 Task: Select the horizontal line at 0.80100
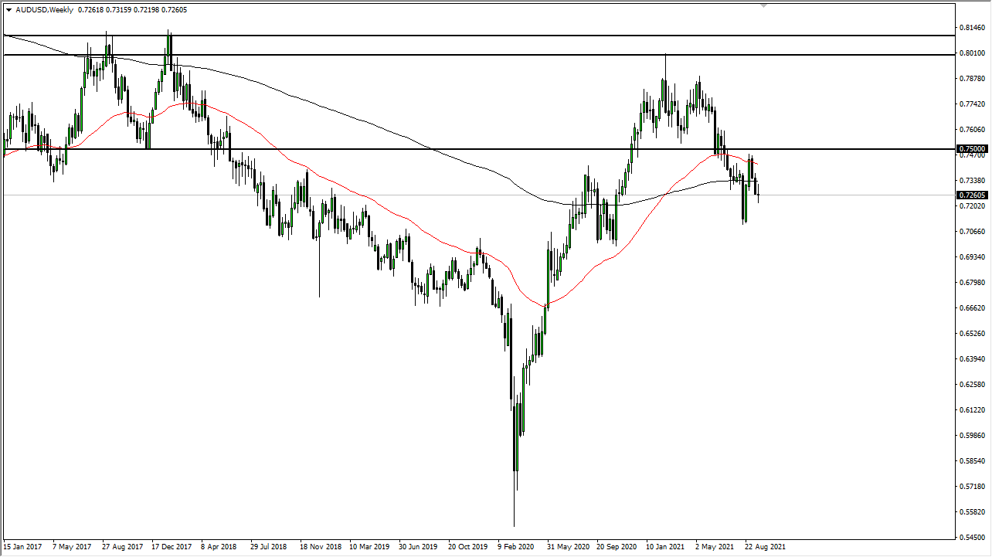pos(464,55)
